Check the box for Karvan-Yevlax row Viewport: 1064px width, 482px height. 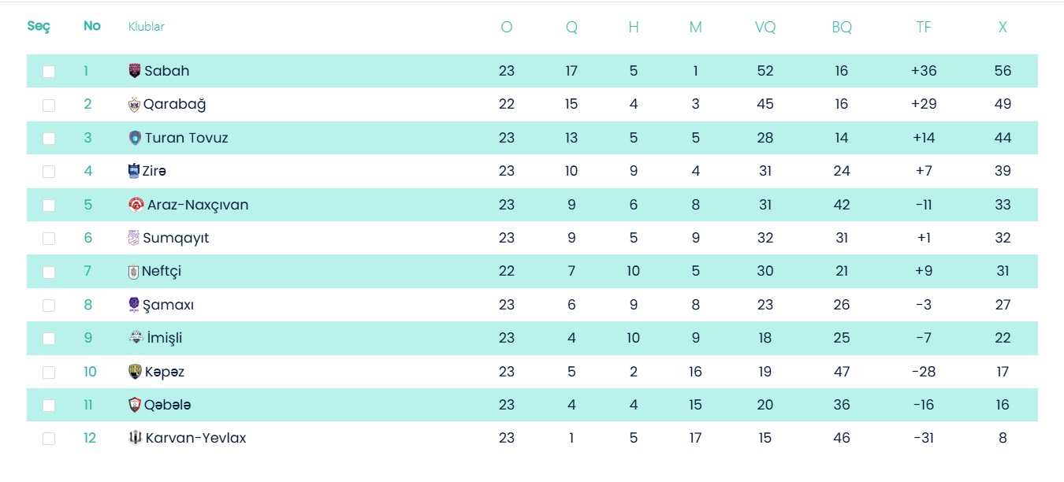tap(49, 439)
